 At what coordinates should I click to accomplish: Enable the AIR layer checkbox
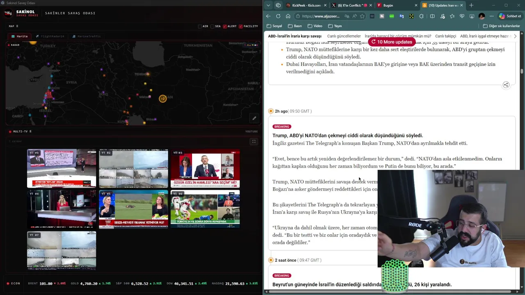200,26
